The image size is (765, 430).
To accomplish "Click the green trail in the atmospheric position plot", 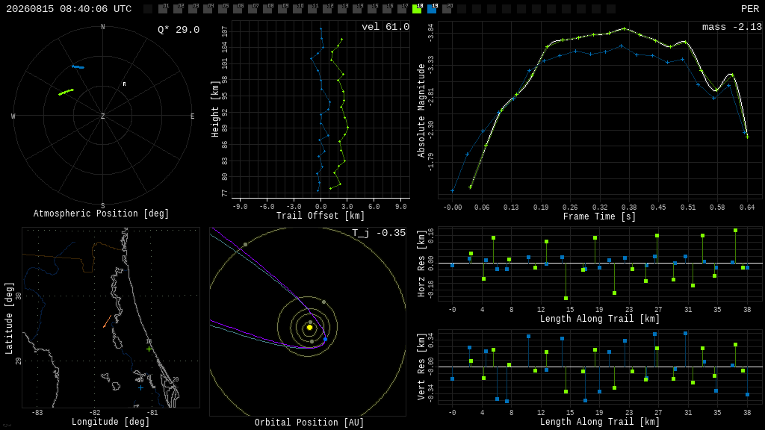I will (66, 92).
